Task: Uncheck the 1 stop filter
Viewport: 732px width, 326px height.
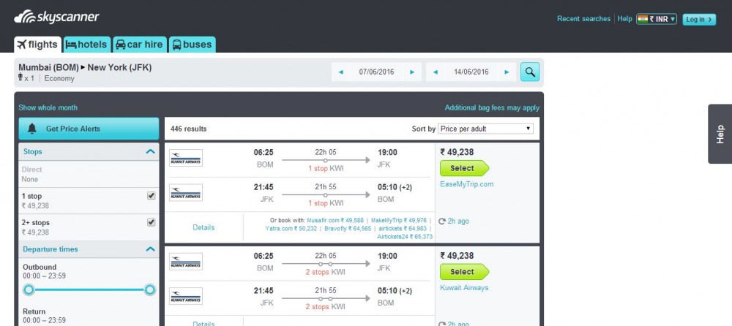Action: [x=152, y=196]
